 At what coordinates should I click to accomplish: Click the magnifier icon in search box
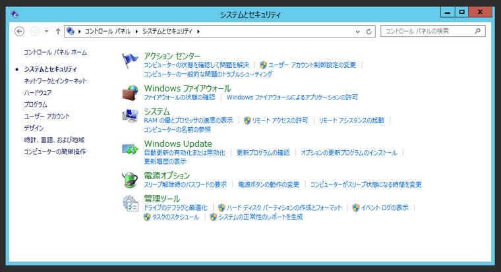tap(477, 31)
